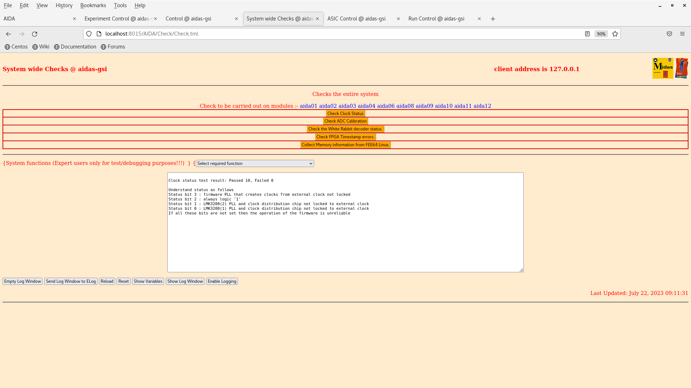
Task: Click the Save to Pocket icon
Action: [x=669, y=34]
